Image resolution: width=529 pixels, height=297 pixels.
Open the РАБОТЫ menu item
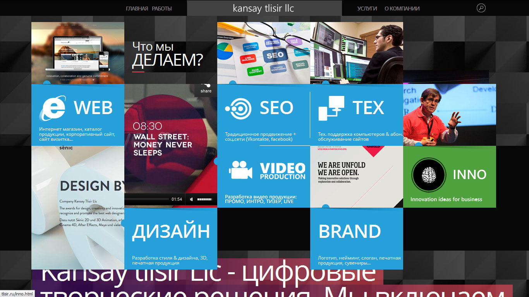coord(162,9)
